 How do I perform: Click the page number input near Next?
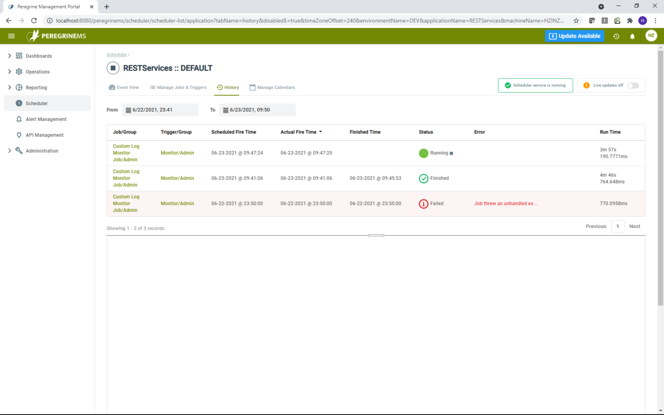(617, 226)
